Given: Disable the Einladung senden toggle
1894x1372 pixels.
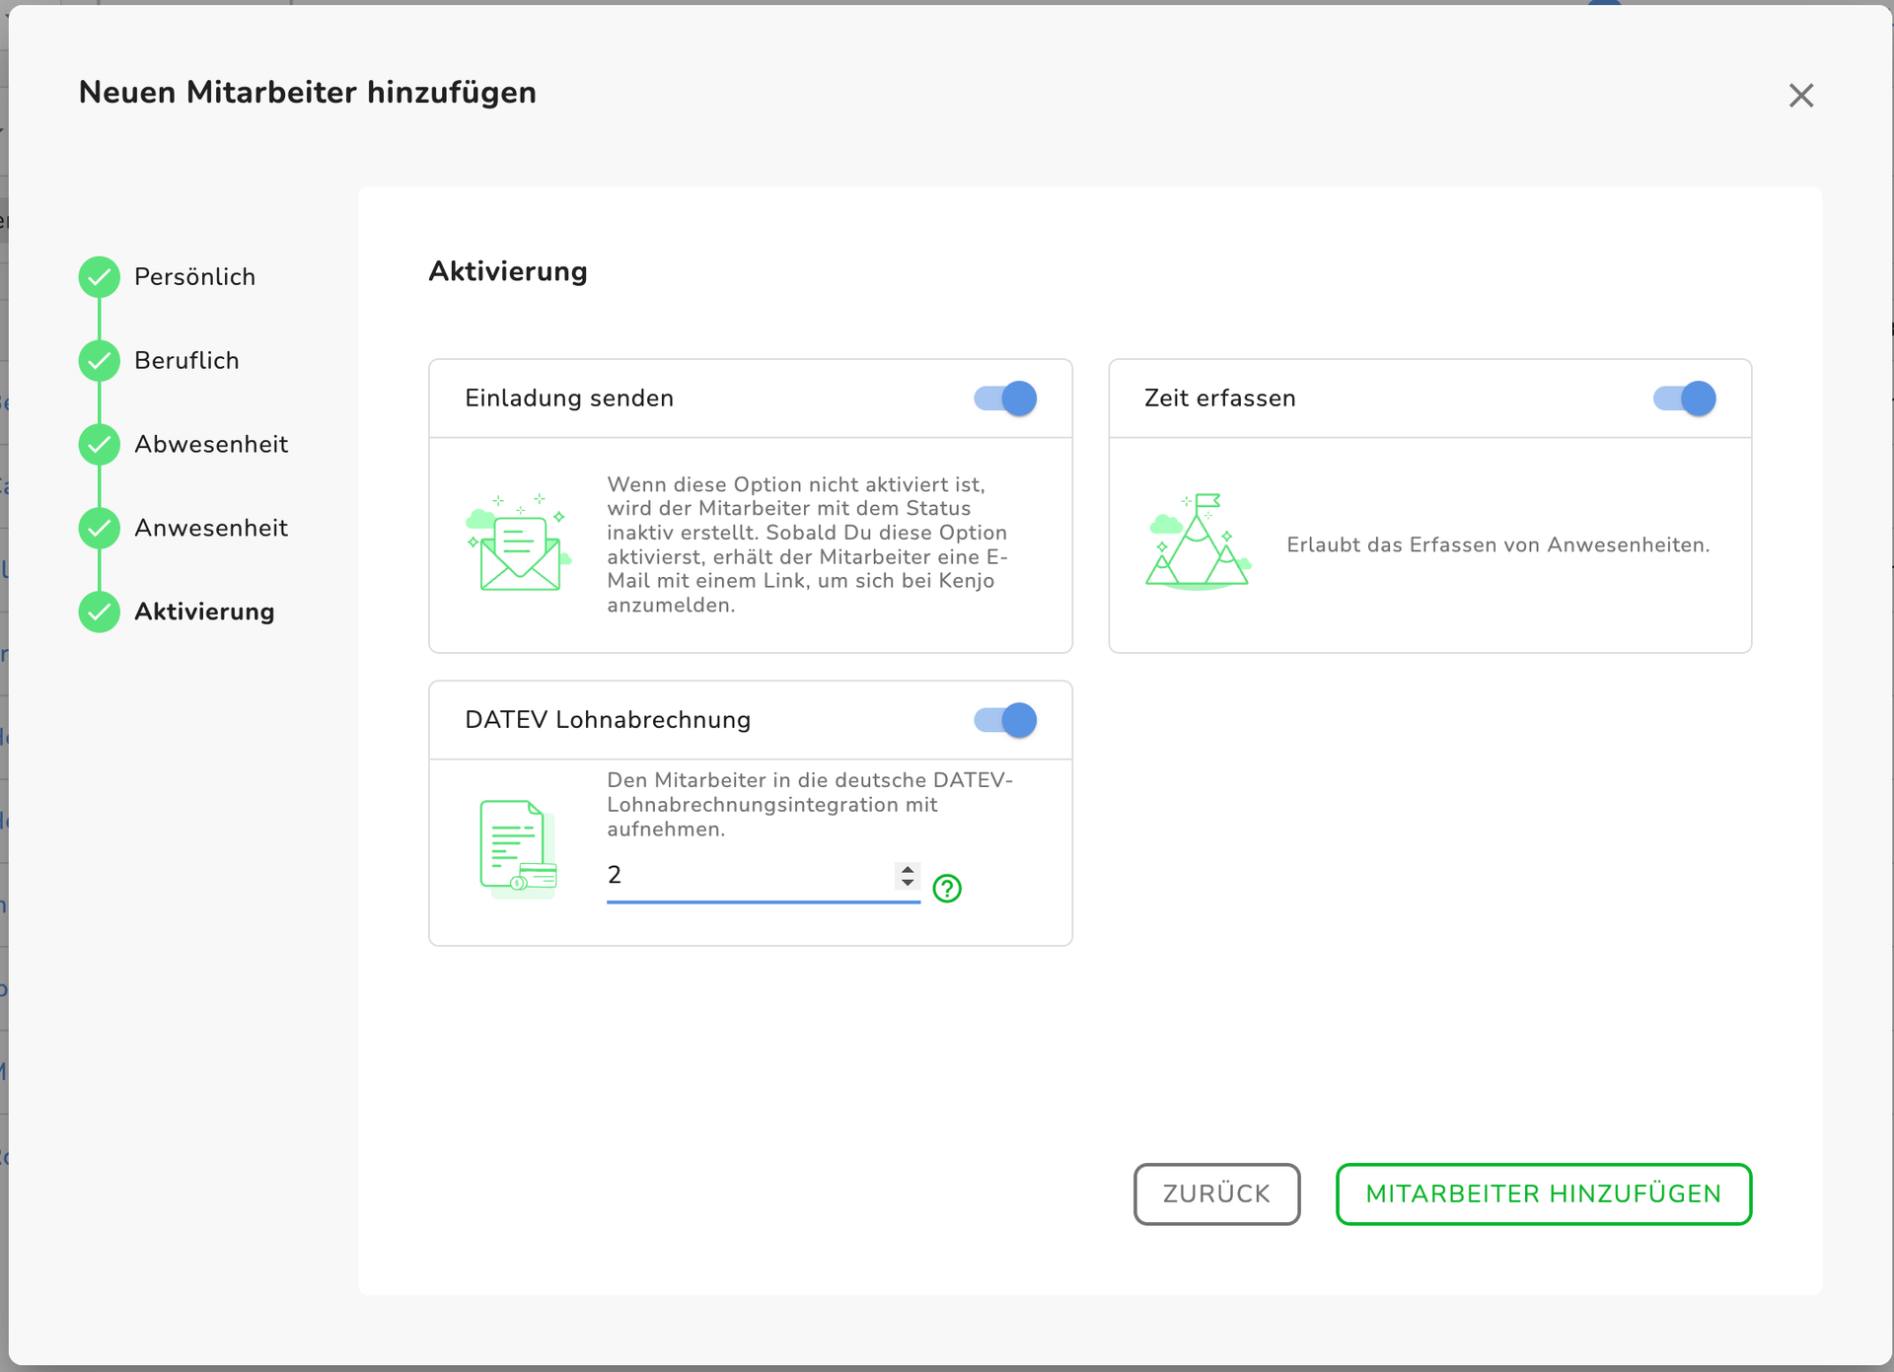Looking at the screenshot, I should pyautogui.click(x=1005, y=398).
